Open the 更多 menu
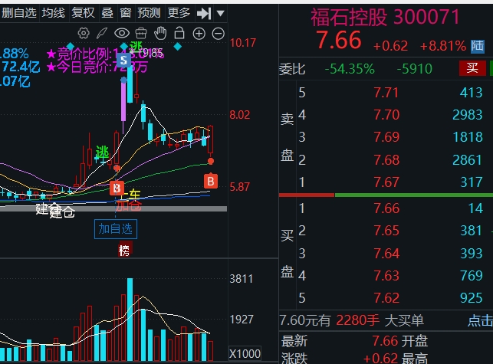 pos(179,13)
